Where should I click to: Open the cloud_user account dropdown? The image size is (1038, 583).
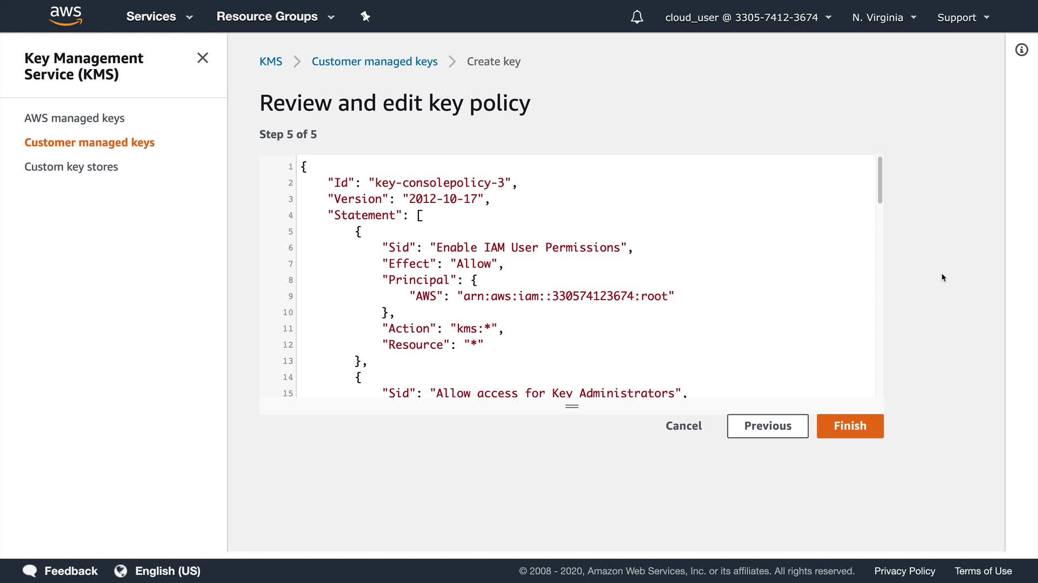[748, 17]
